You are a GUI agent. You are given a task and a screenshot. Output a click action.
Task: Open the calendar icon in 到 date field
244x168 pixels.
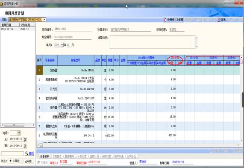click(x=25, y=146)
